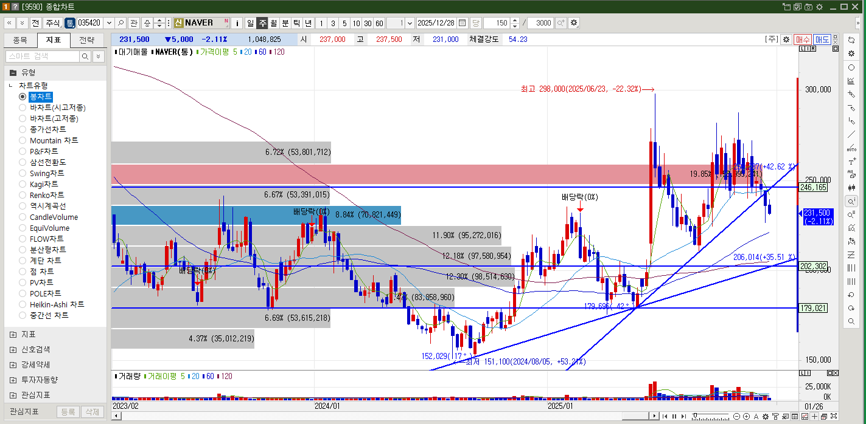866x424 pixels.
Task: Click the erase All tool icon
Action: pyautogui.click(x=851, y=174)
